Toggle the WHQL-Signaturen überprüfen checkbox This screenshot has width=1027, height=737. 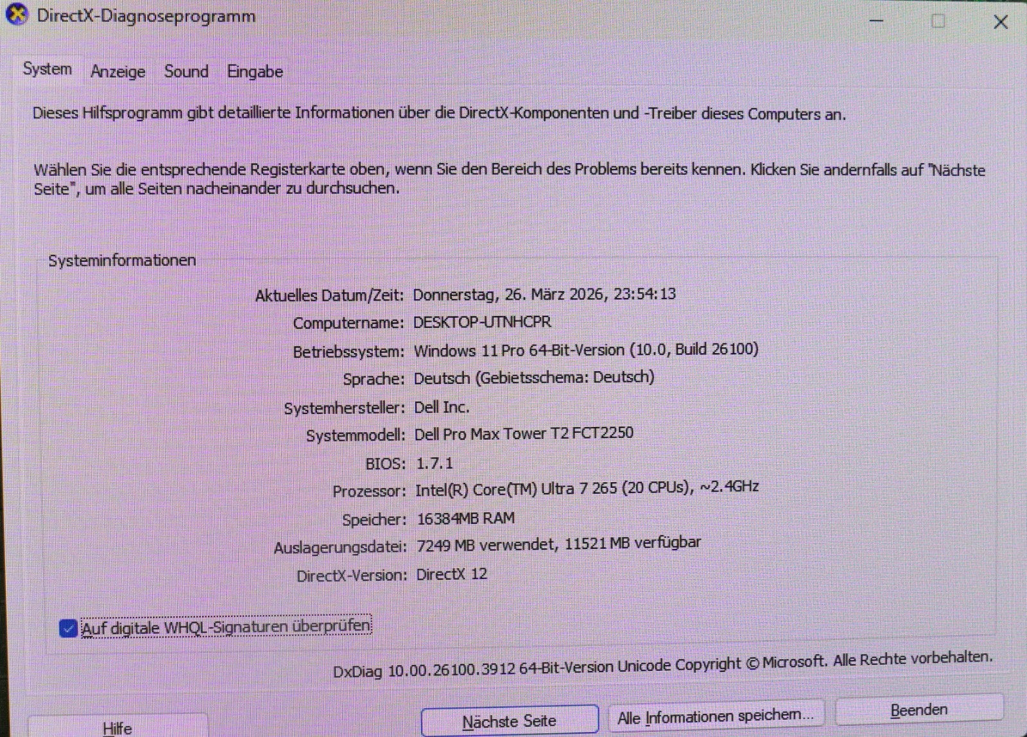68,628
